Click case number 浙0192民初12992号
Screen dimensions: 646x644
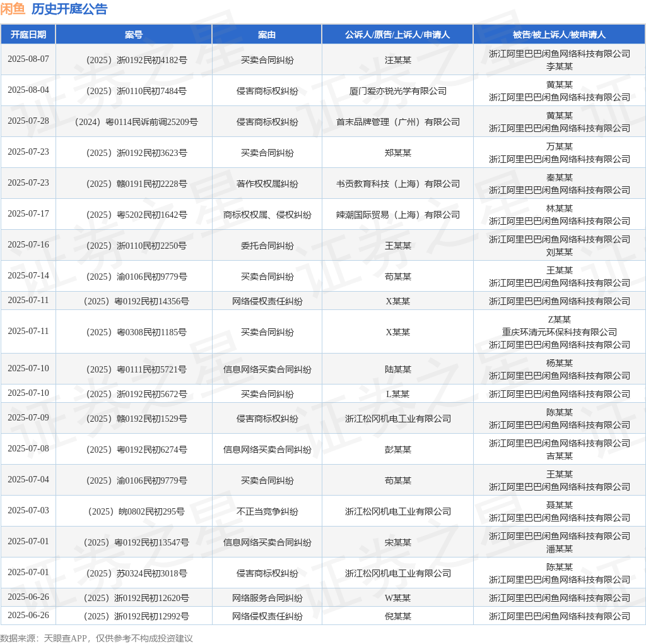[136, 617]
